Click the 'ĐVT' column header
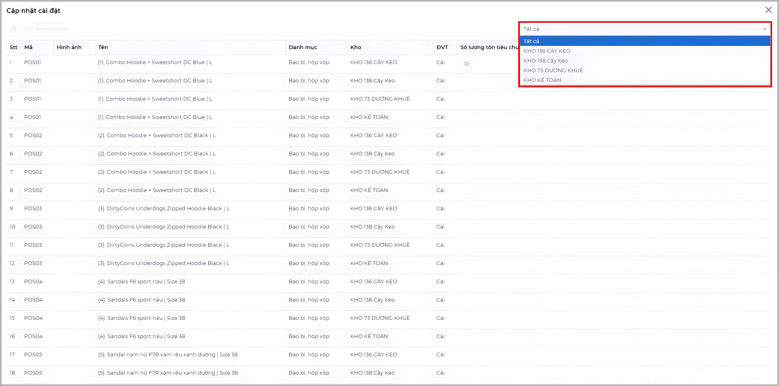This screenshot has width=779, height=386. [x=442, y=47]
